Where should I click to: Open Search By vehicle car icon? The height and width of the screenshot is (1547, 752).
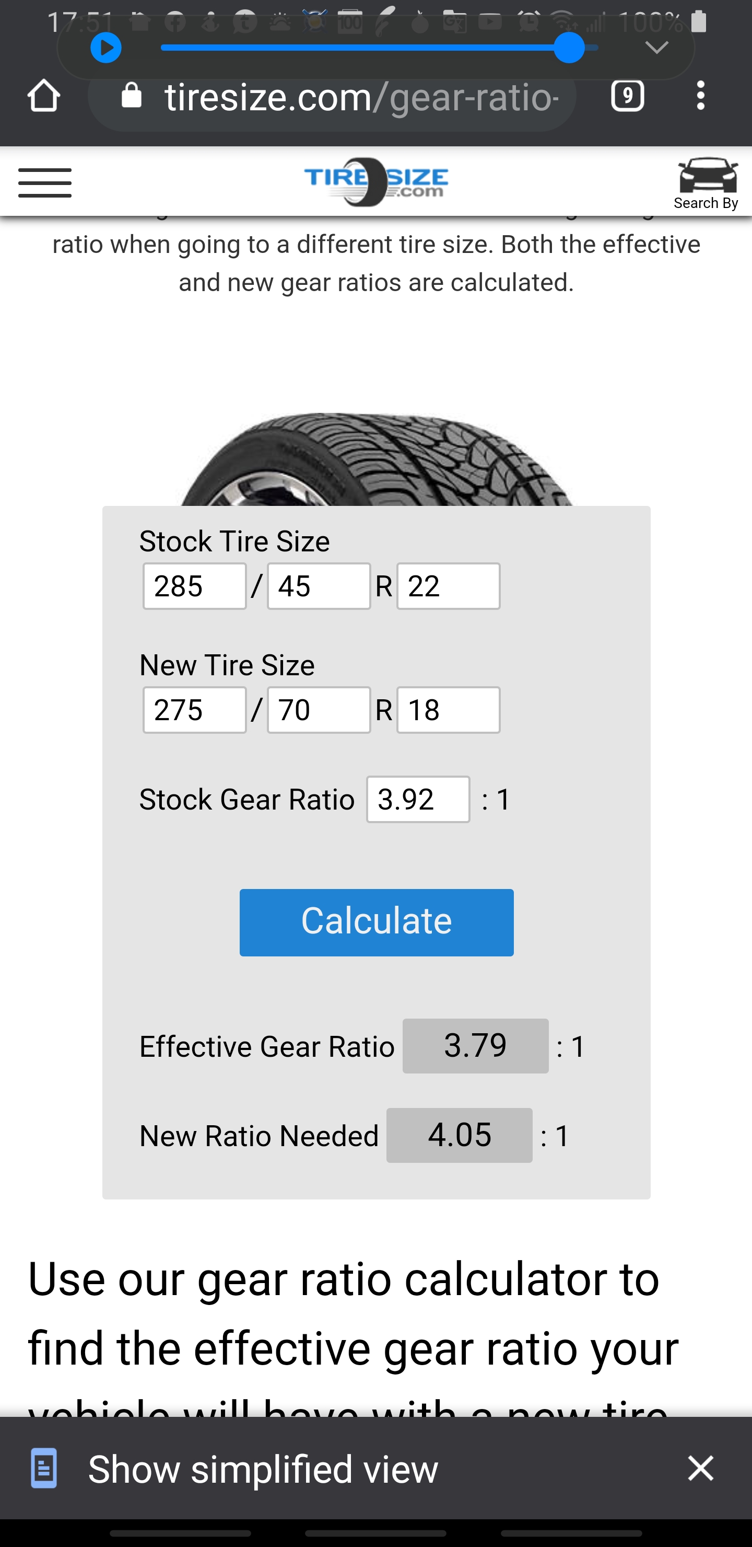[707, 182]
